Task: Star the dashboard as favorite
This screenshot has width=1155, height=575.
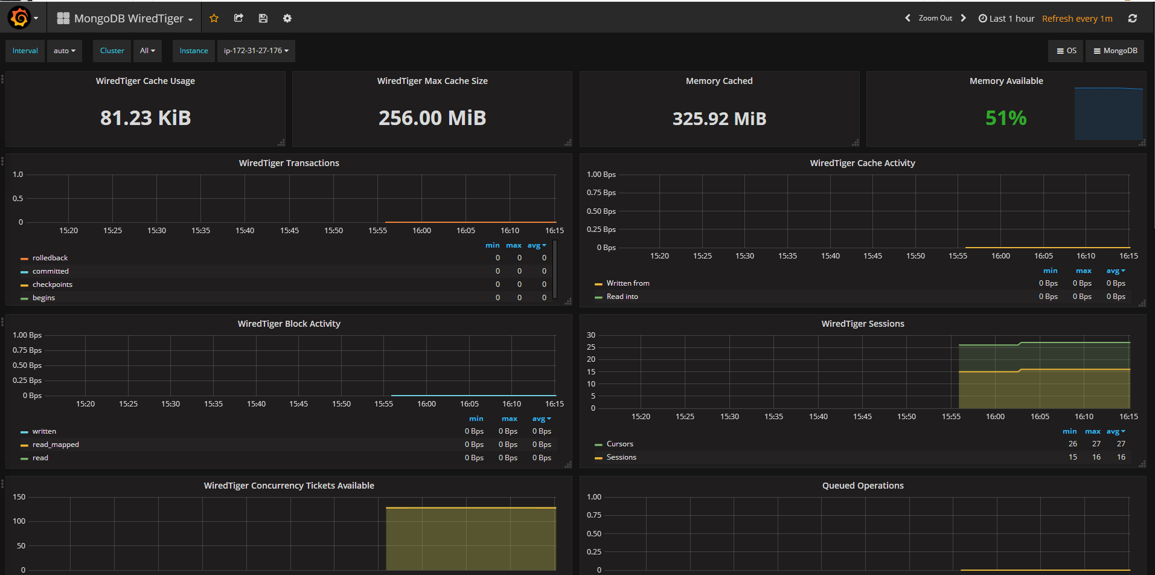Action: (214, 18)
